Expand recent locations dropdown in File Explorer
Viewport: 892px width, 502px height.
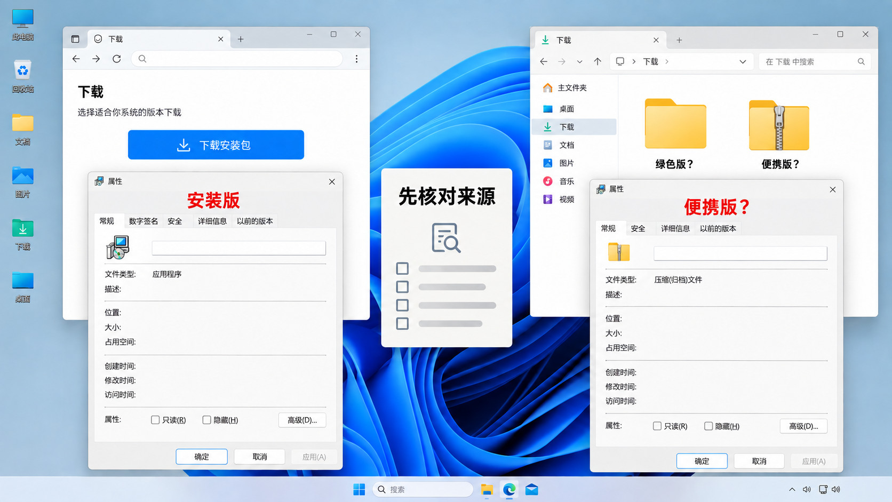pyautogui.click(x=579, y=61)
